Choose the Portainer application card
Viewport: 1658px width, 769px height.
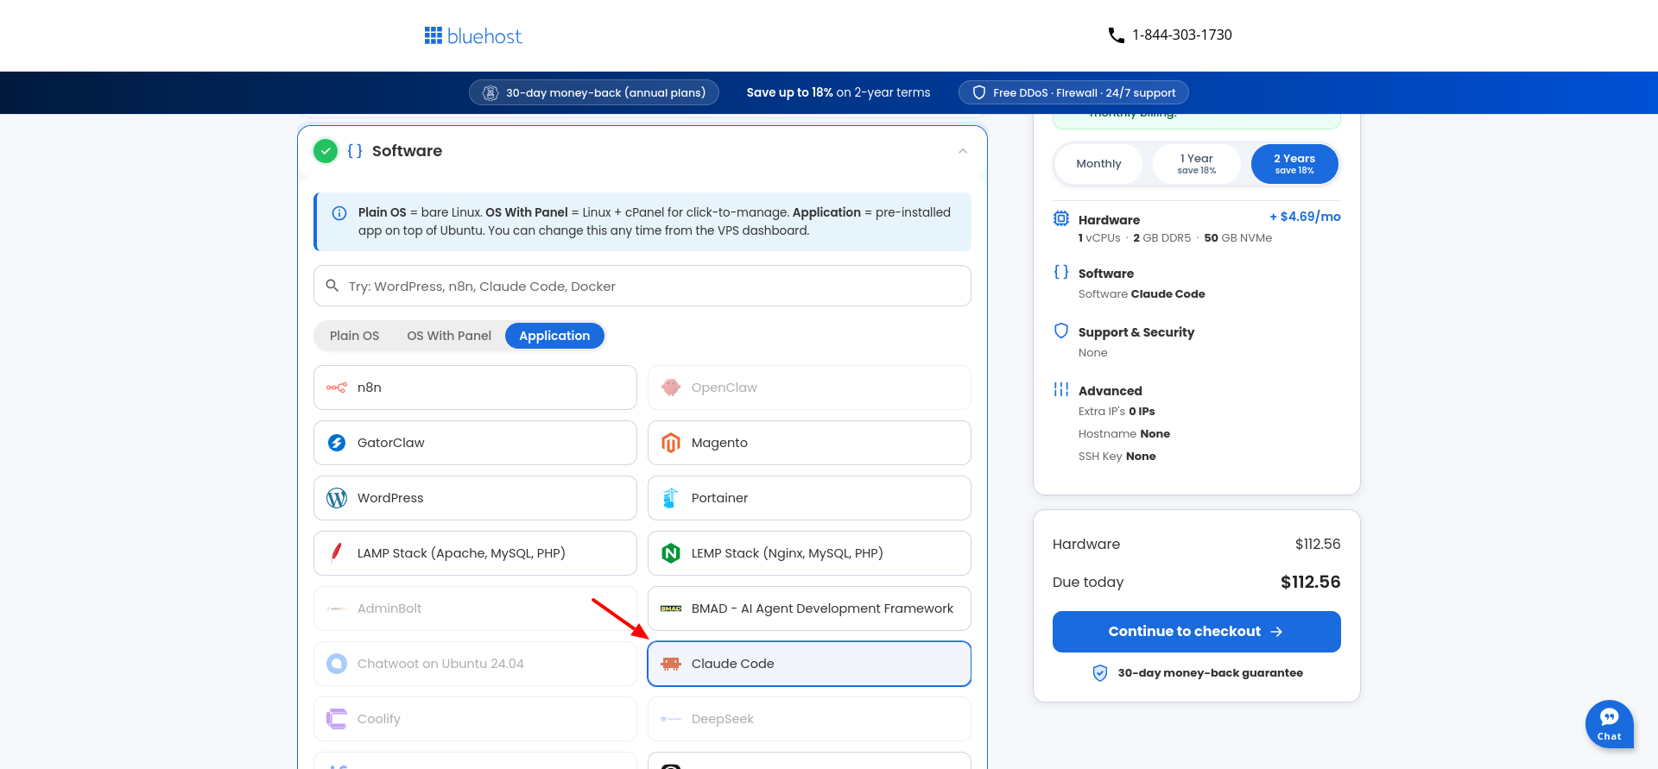click(x=809, y=498)
